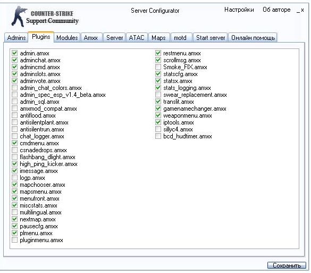Go to the Start server tab

click(x=211, y=38)
